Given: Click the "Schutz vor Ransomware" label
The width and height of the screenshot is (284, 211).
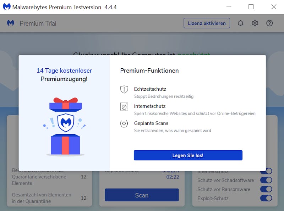Looking at the screenshot, I should coord(224,189).
